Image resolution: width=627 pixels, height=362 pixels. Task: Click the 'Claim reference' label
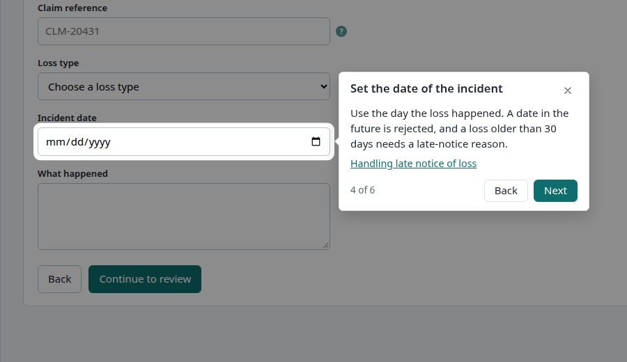click(x=72, y=8)
